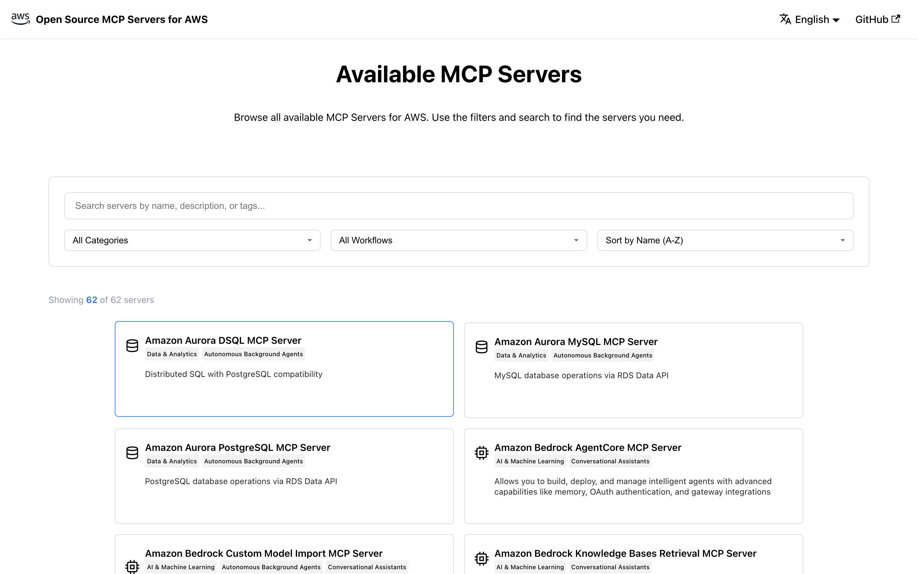Click the "Browse all available MCP Servers" subtitle
This screenshot has width=918, height=574.
click(459, 118)
